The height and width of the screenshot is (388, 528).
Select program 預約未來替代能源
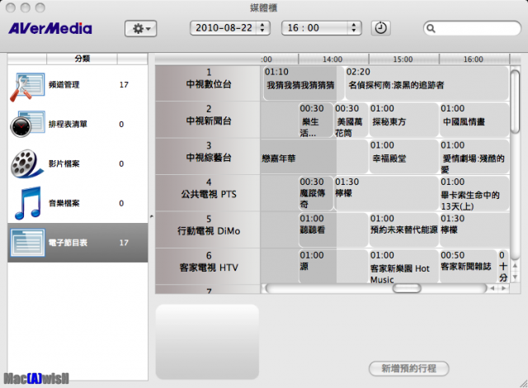coord(403,230)
